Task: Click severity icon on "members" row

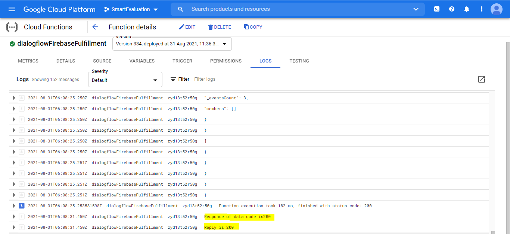Action: [22, 109]
